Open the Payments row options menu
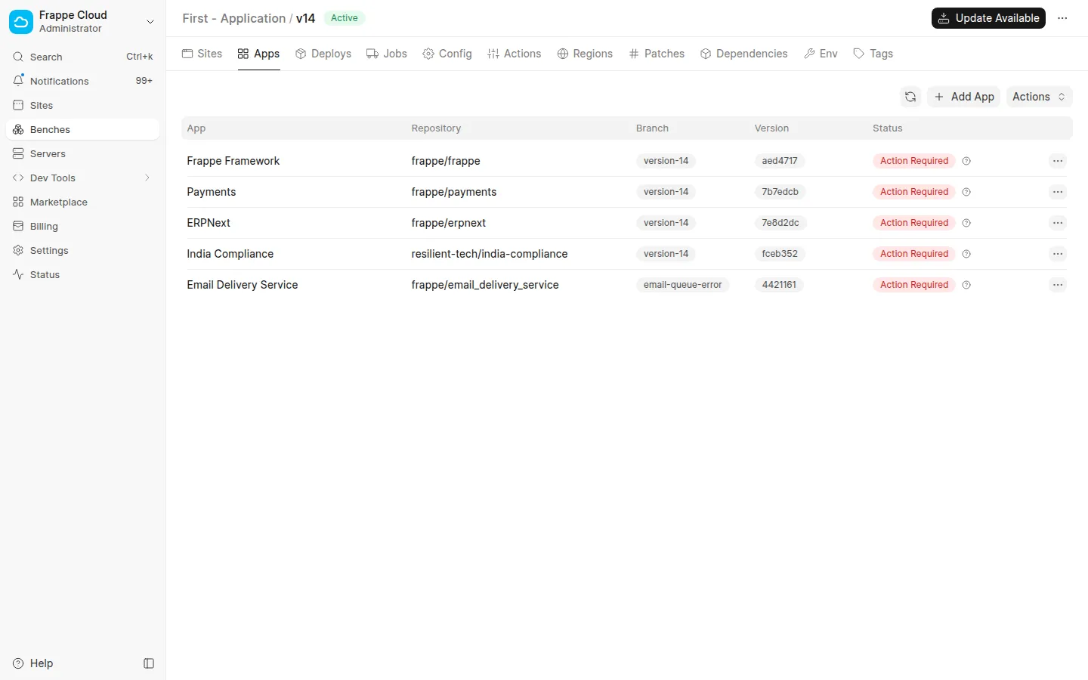1088x680 pixels. click(x=1058, y=192)
